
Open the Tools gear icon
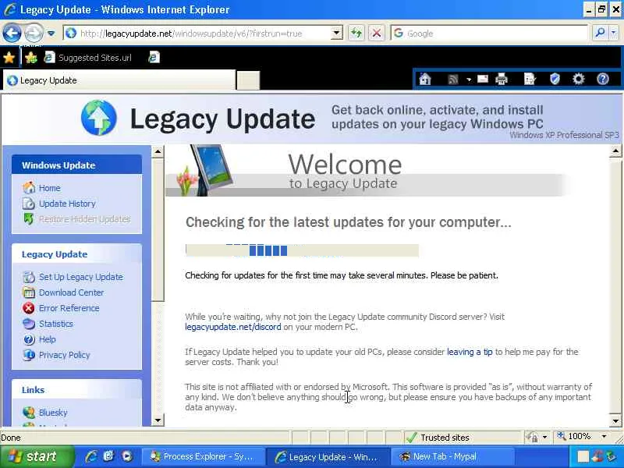point(578,80)
